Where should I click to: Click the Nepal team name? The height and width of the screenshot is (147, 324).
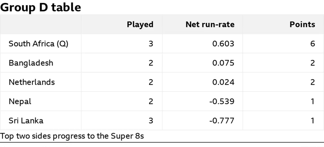pos(20,101)
